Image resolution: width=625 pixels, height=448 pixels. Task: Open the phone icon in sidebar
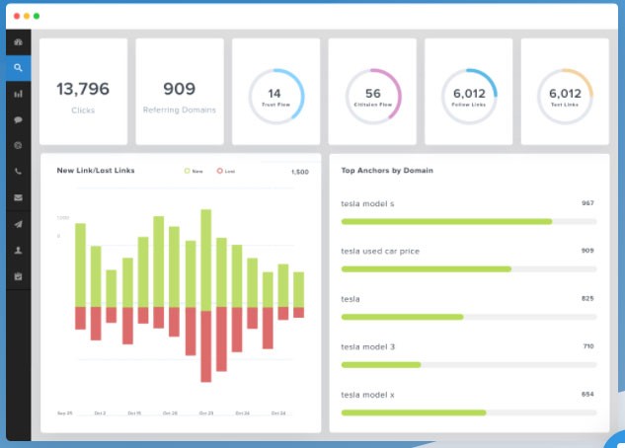[18, 172]
